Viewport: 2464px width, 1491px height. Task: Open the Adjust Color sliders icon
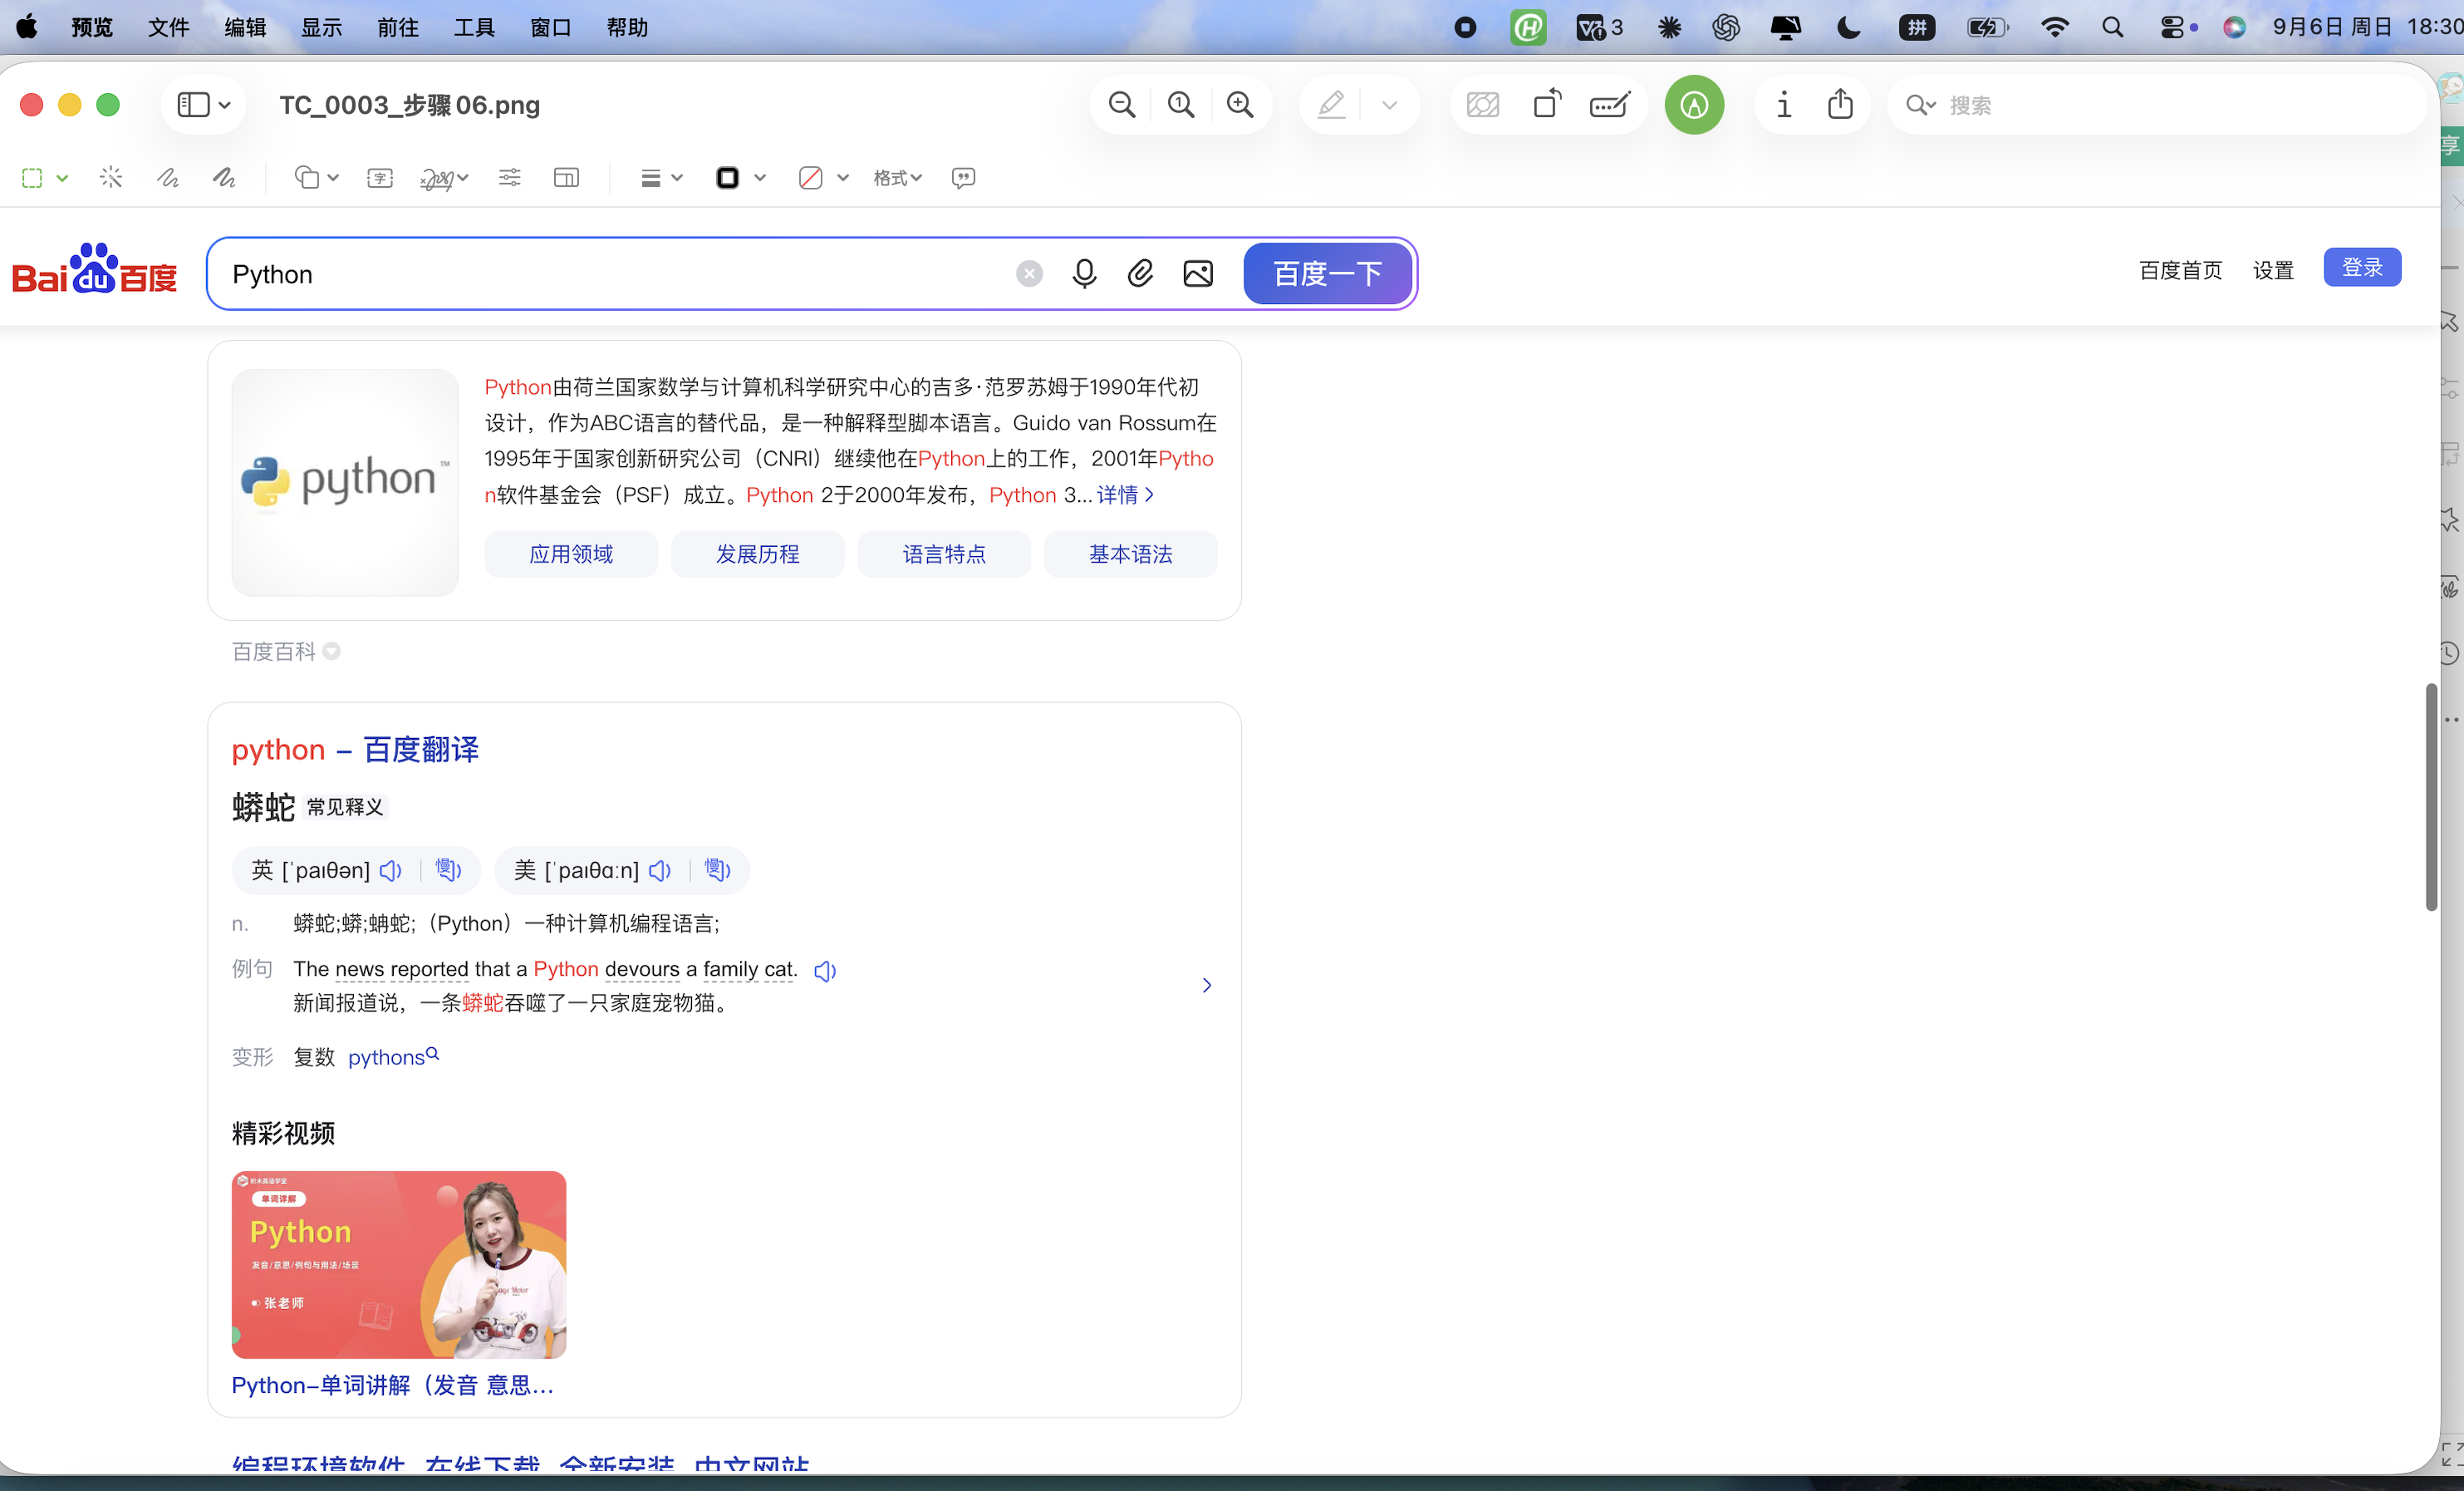coord(510,178)
